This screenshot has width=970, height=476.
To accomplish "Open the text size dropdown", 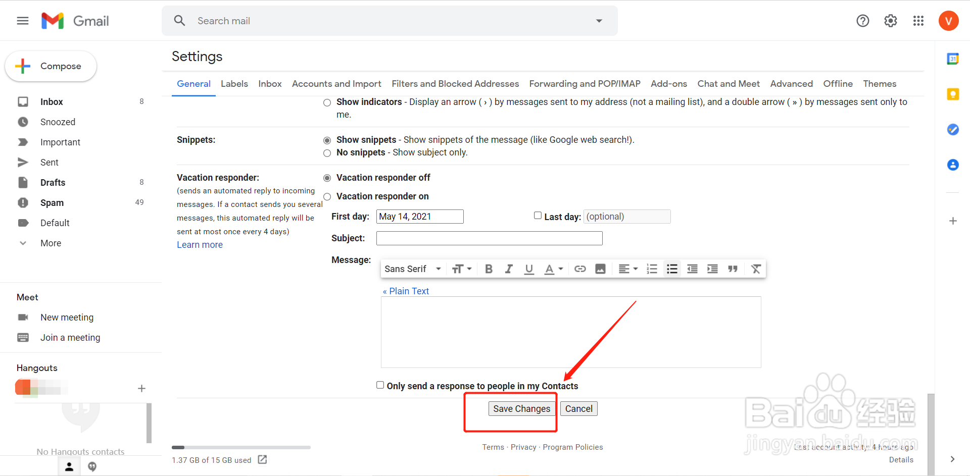I will click(x=462, y=269).
